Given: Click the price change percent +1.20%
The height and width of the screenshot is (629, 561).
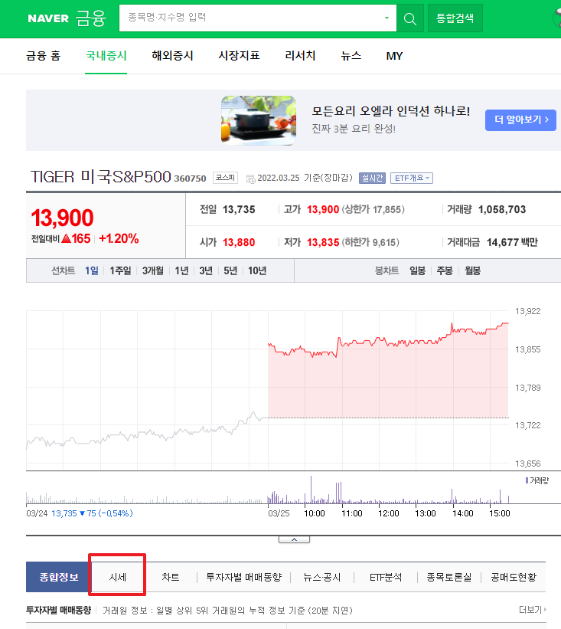Looking at the screenshot, I should coord(119,238).
